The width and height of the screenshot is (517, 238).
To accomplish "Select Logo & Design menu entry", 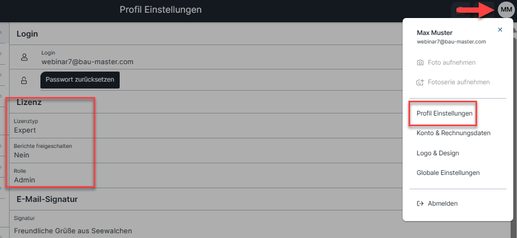I will [438, 153].
